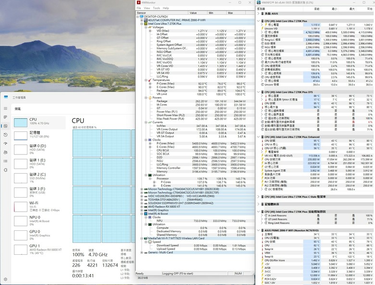Screen dimensions: 375x285
Task: Select CPU in Task Manager performance list
Action: coord(39,123)
